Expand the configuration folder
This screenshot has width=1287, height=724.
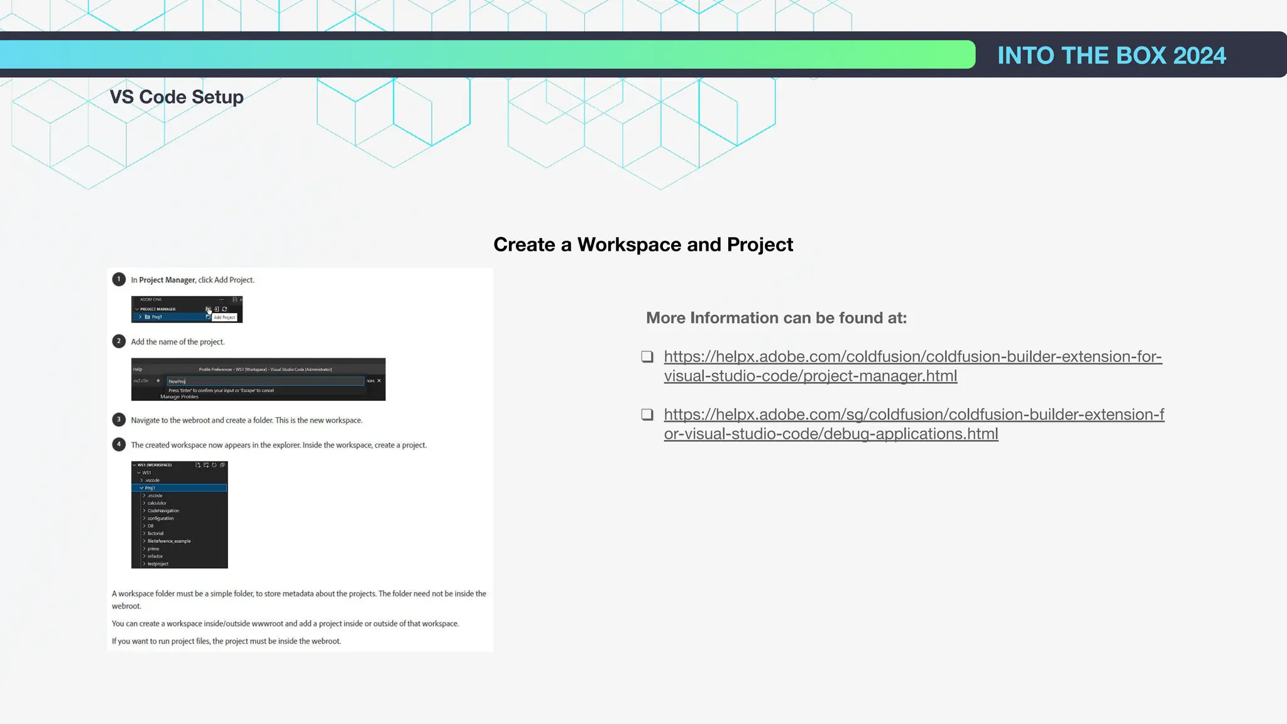click(x=144, y=518)
